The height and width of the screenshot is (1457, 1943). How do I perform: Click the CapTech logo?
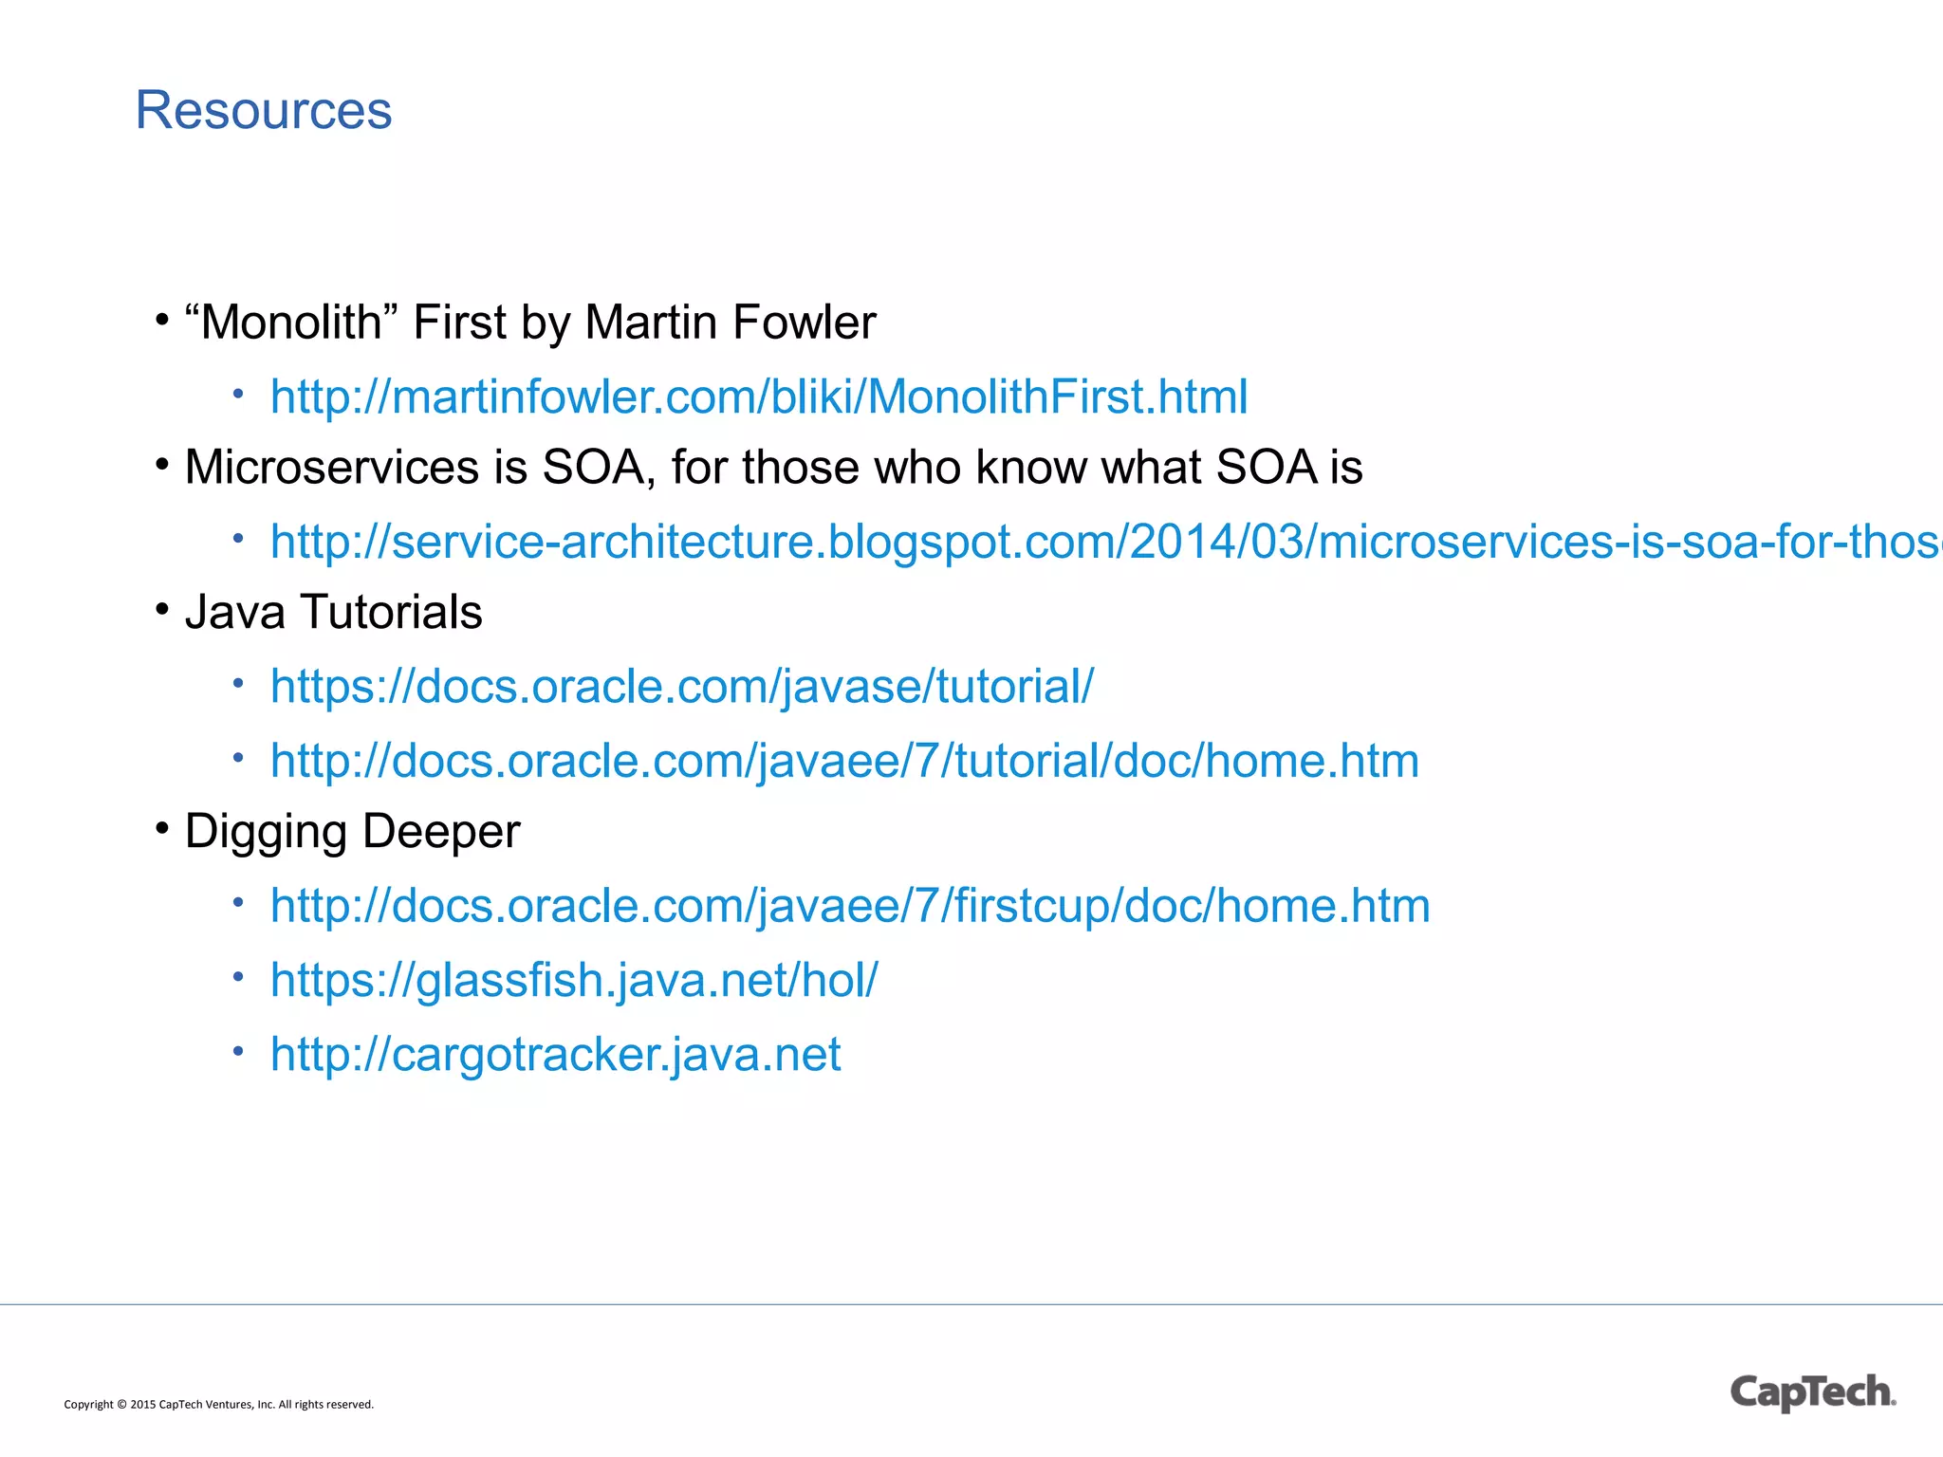point(1813,1392)
